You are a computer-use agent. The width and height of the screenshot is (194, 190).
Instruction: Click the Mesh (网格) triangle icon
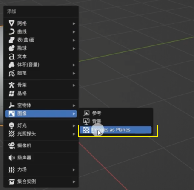(11, 23)
